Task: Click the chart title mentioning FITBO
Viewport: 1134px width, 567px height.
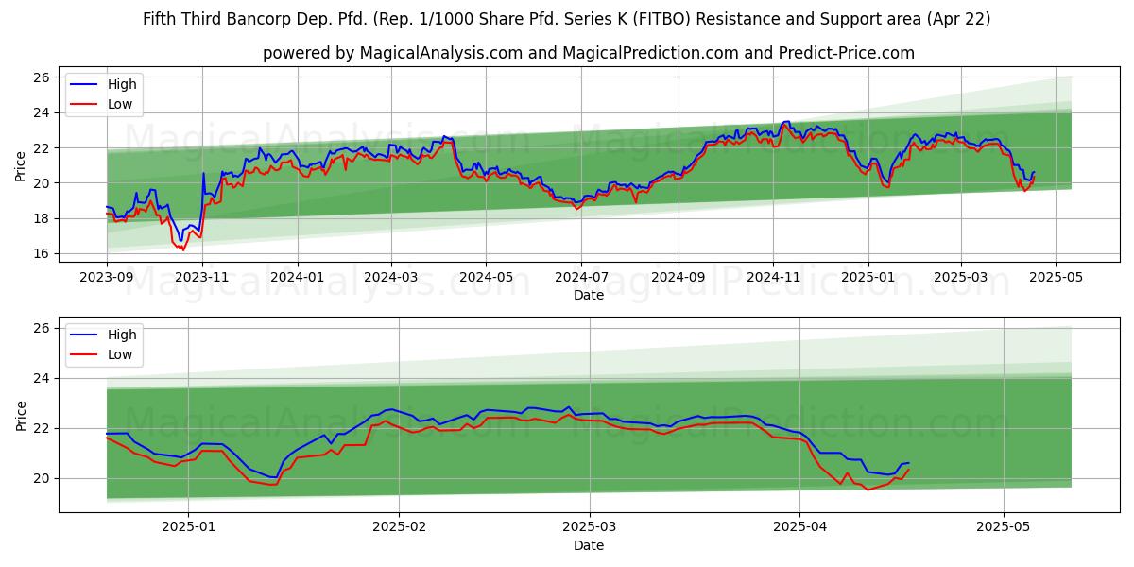Action: [x=567, y=19]
